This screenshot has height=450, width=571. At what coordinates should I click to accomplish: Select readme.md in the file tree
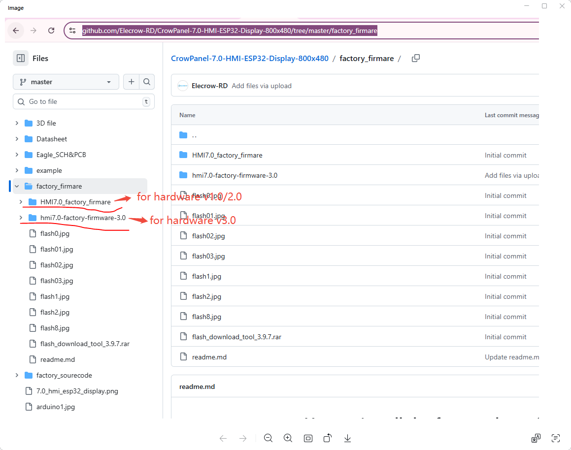click(57, 359)
